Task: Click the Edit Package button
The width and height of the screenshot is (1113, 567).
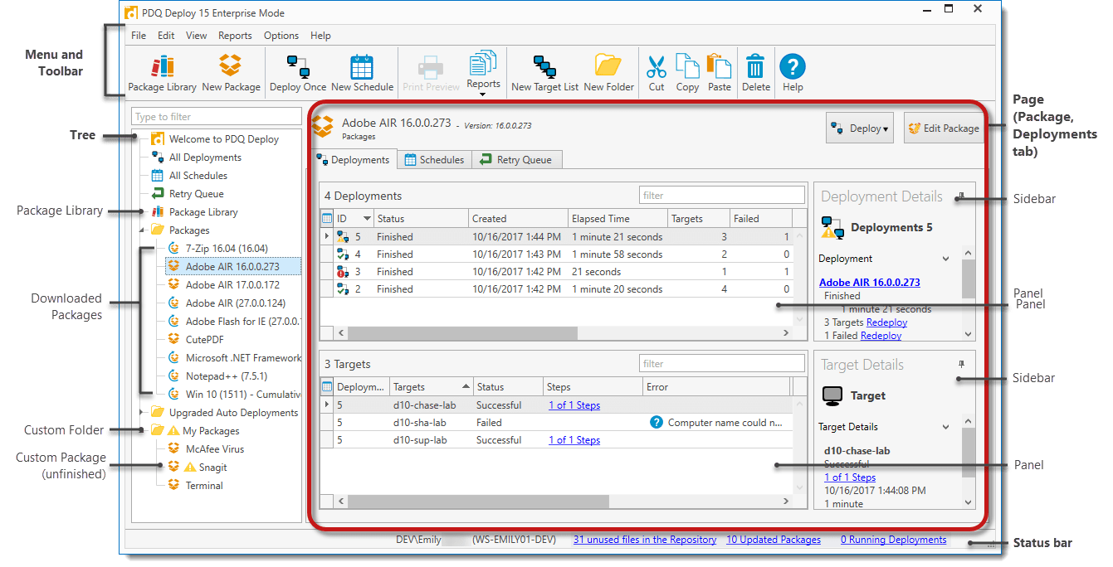Action: click(944, 128)
